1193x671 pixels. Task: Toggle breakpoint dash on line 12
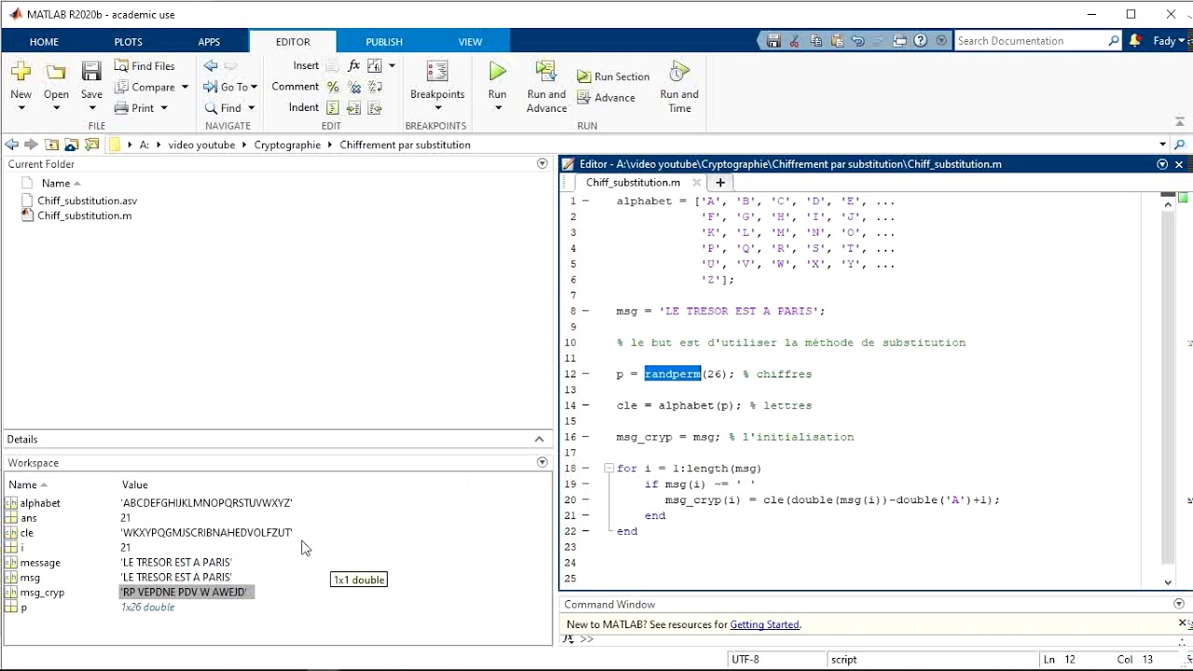(585, 374)
